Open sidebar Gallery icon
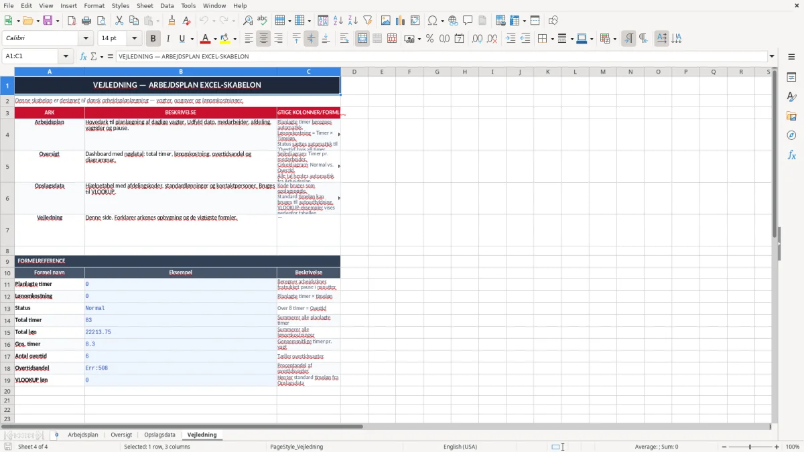This screenshot has height=452, width=804. click(x=791, y=116)
